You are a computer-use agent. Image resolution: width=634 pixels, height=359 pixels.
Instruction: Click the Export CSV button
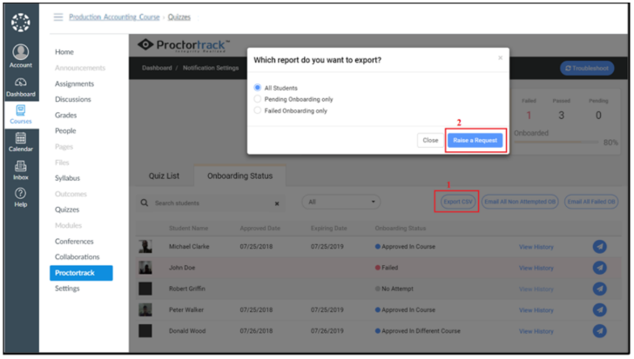click(x=457, y=202)
